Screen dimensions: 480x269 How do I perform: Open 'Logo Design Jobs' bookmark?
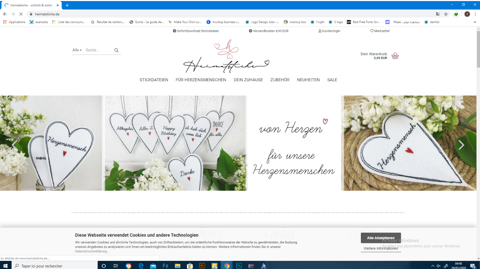point(262,22)
